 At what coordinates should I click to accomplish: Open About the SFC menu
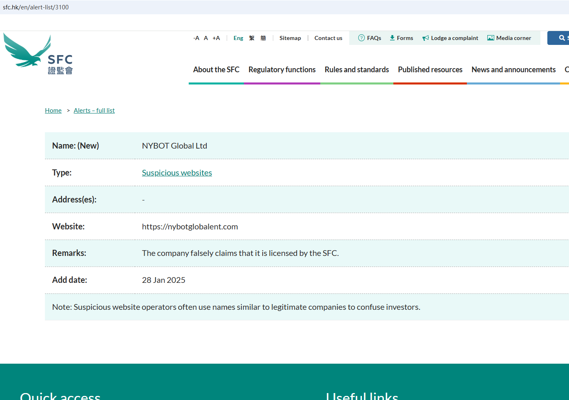tap(216, 70)
